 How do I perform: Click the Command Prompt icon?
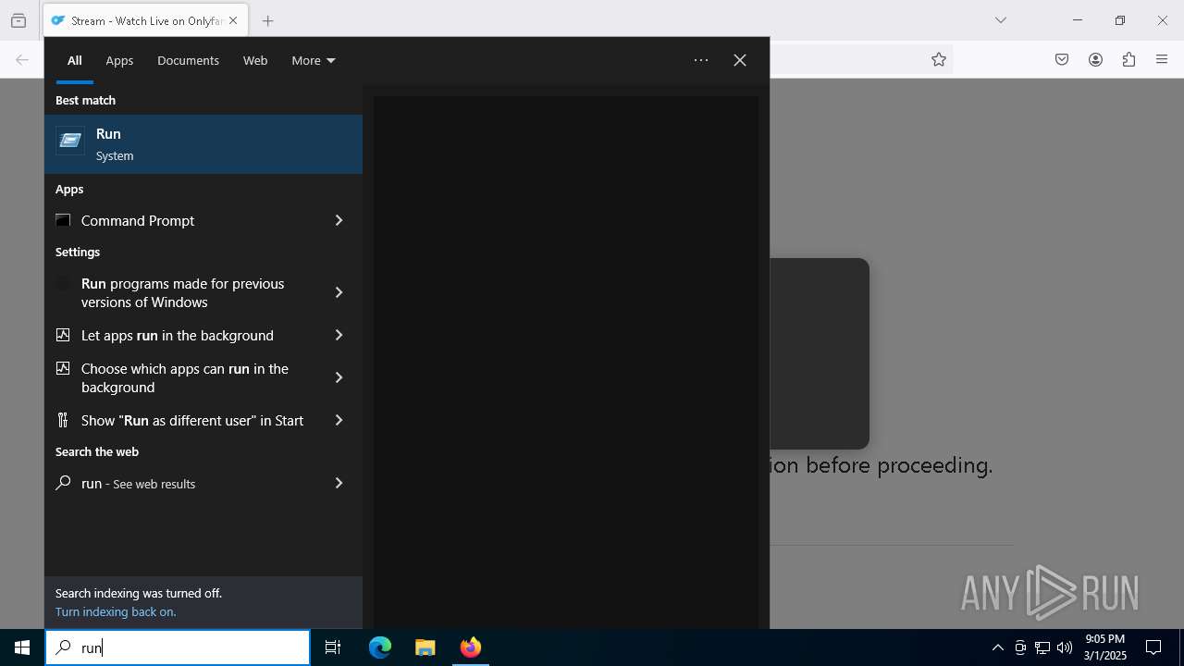[63, 220]
